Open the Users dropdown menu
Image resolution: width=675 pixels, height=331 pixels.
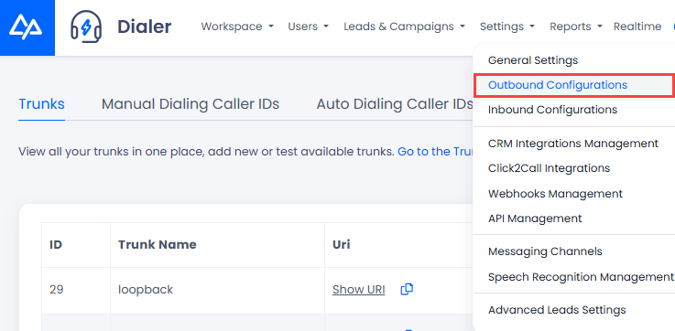point(309,27)
